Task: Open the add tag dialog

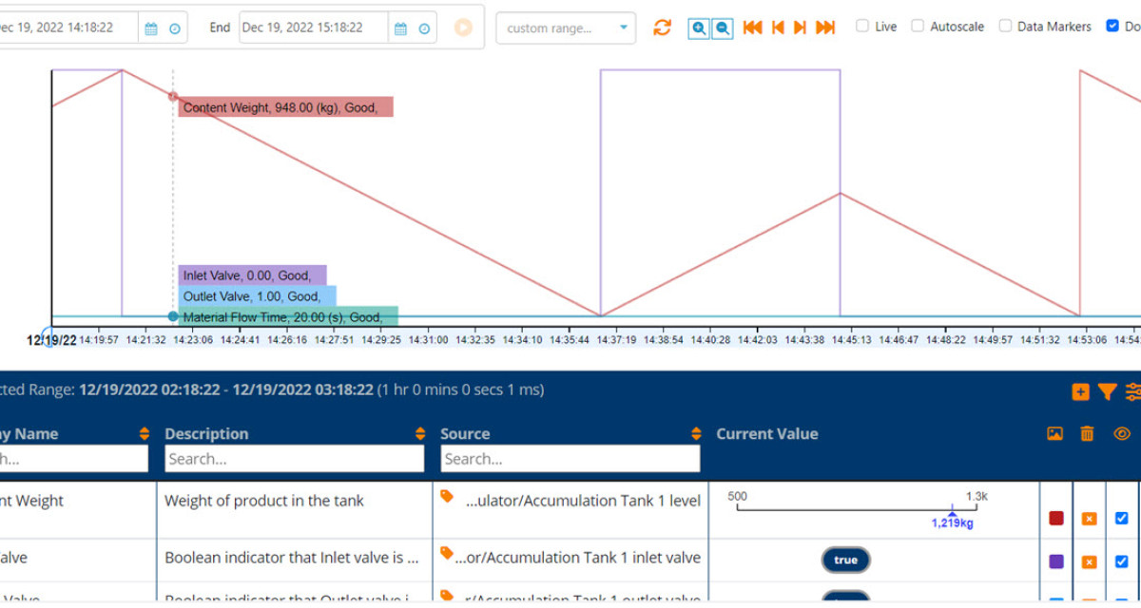Action: [x=1080, y=391]
